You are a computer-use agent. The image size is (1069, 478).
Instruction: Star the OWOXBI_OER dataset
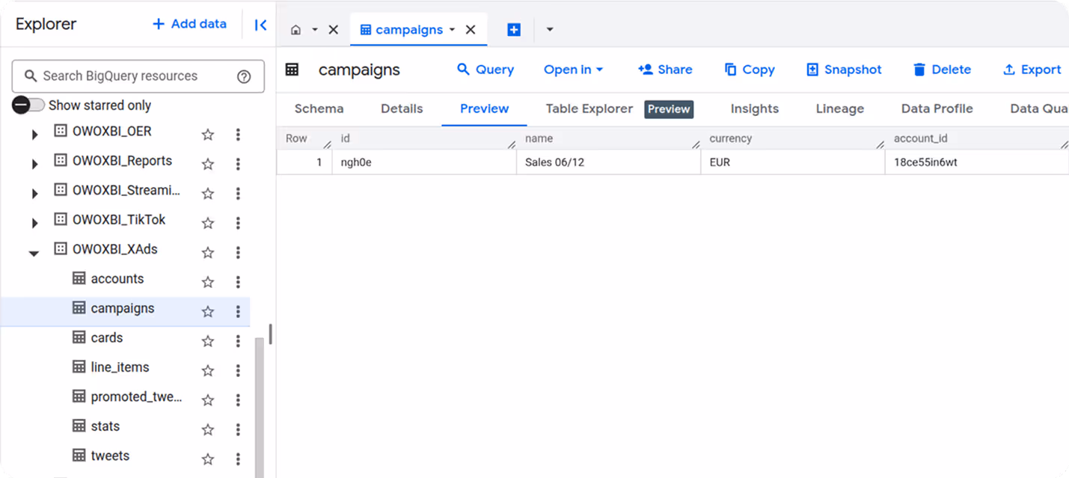[208, 135]
